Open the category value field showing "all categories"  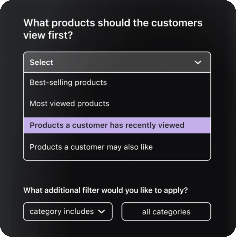pyautogui.click(x=166, y=212)
